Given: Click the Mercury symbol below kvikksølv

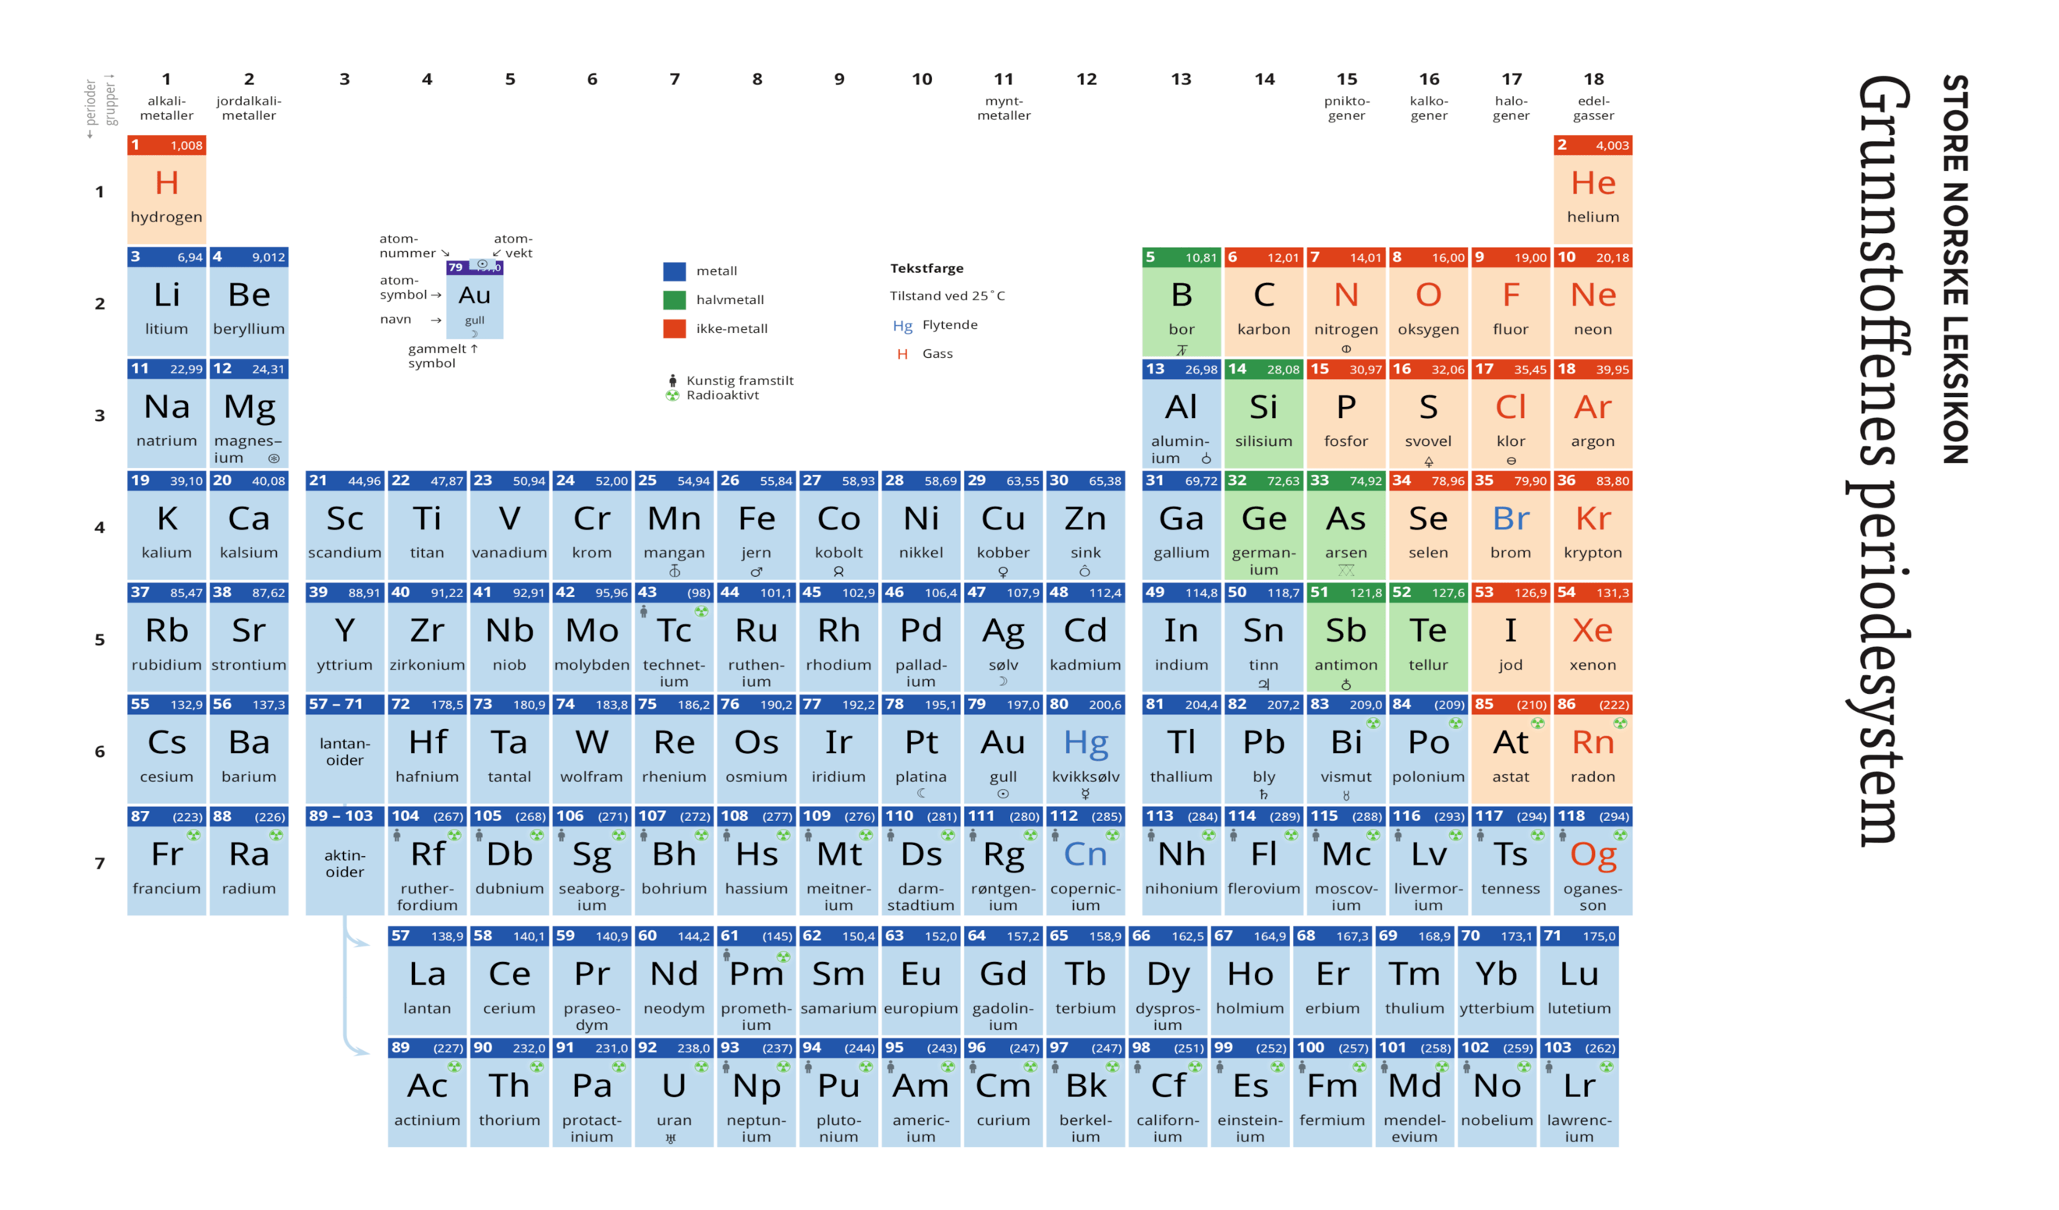Looking at the screenshot, I should (x=1085, y=794).
